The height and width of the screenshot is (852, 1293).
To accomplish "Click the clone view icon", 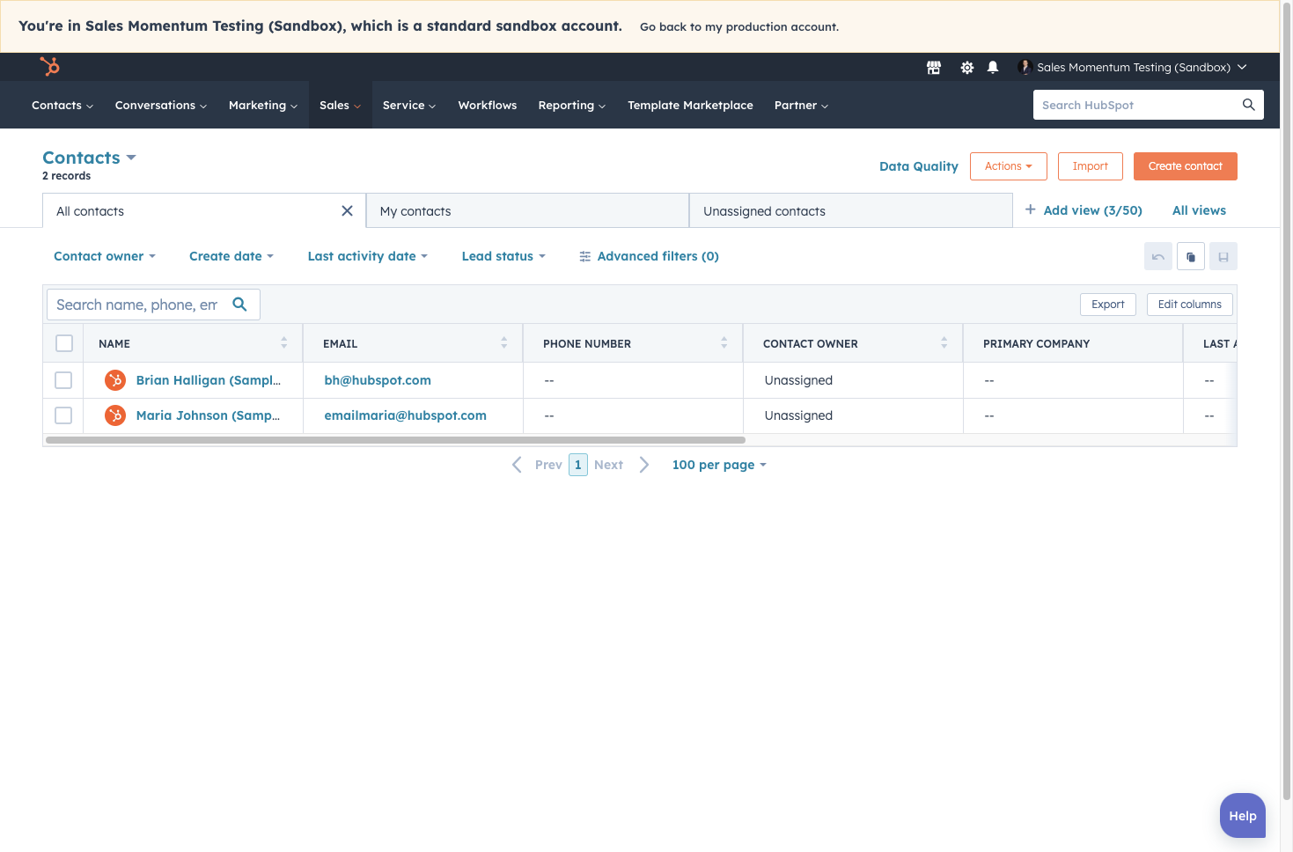I will pyautogui.click(x=1191, y=256).
